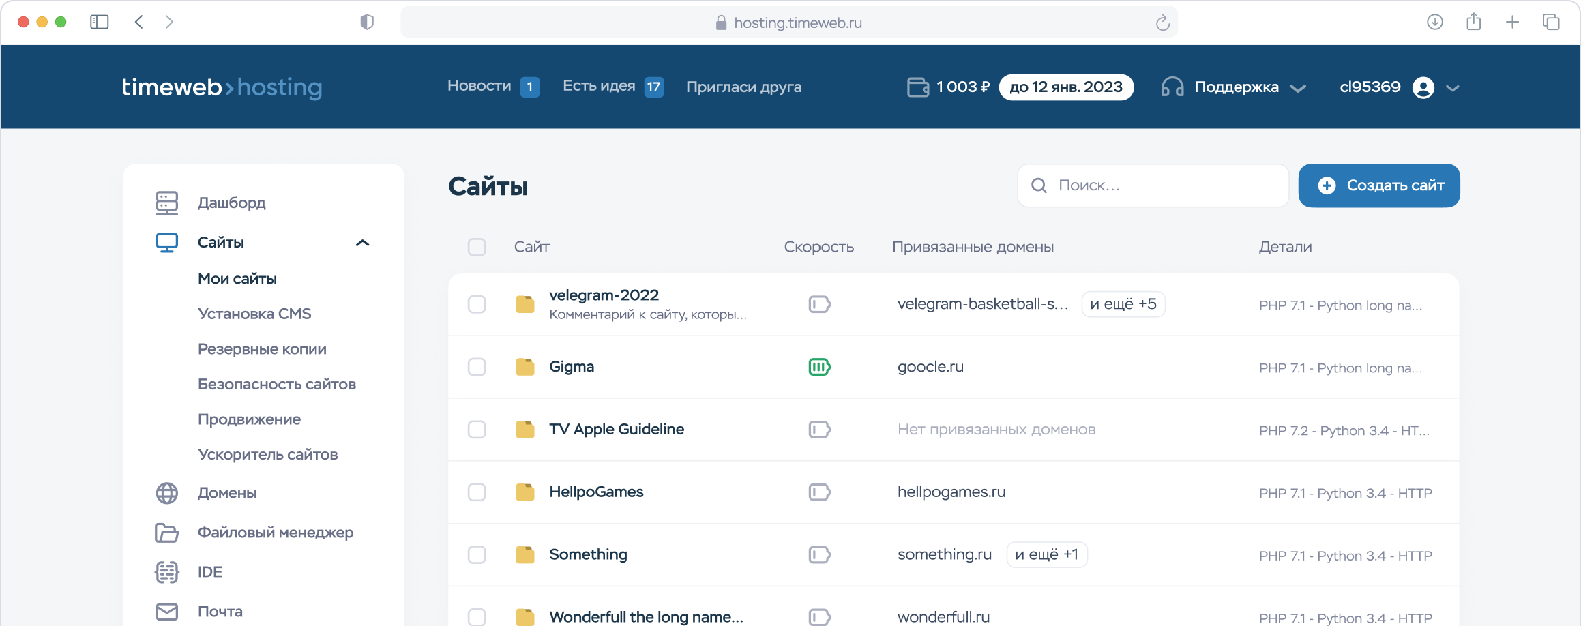Open the cl95369 account dropdown arrow
This screenshot has height=626, width=1581.
coord(1453,88)
